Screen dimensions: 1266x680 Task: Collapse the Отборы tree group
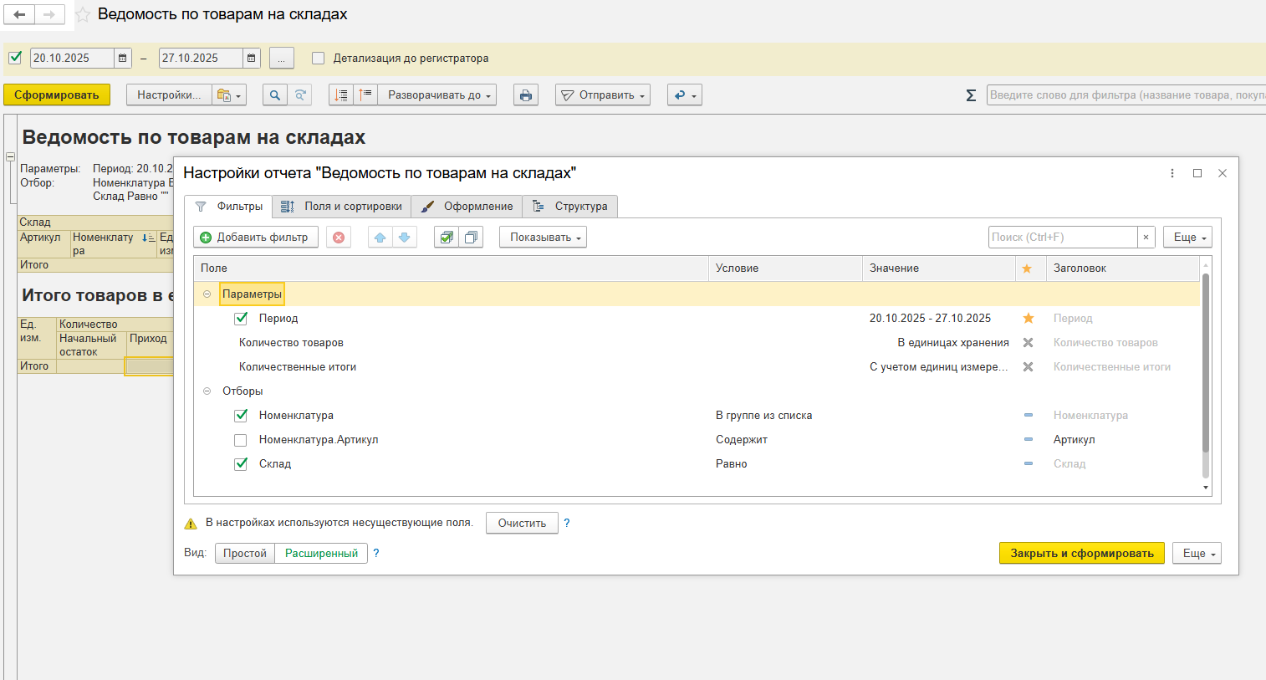coord(207,391)
